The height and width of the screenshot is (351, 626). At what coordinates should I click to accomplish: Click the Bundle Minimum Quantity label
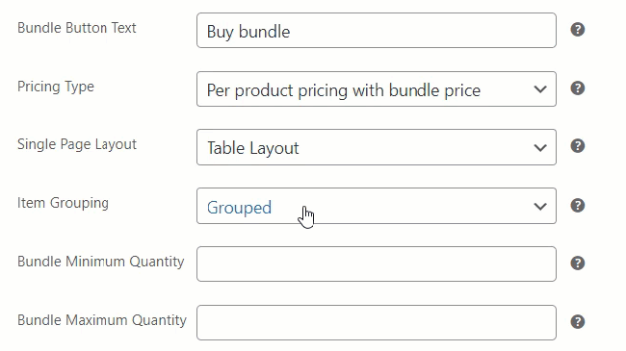(100, 262)
